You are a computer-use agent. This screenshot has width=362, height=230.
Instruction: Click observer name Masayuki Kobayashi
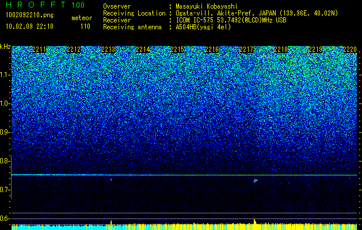click(x=206, y=6)
